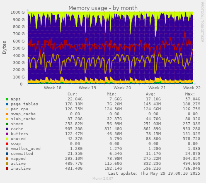This screenshot has width=206, height=183.
Task: Click the green apps legend swatch
Action: (x=7, y=99)
